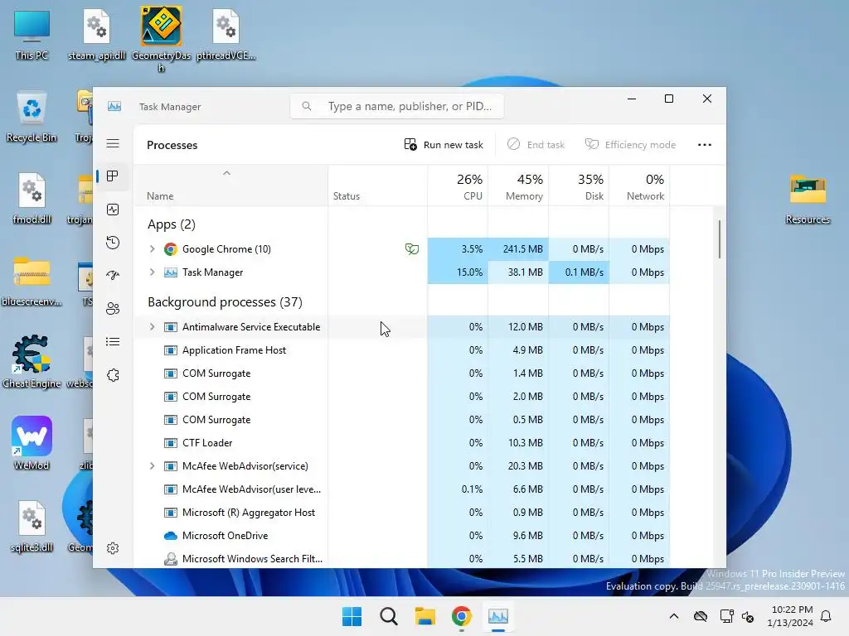
Task: Select Microsoft Windows Search Filt... process
Action: pos(401,559)
